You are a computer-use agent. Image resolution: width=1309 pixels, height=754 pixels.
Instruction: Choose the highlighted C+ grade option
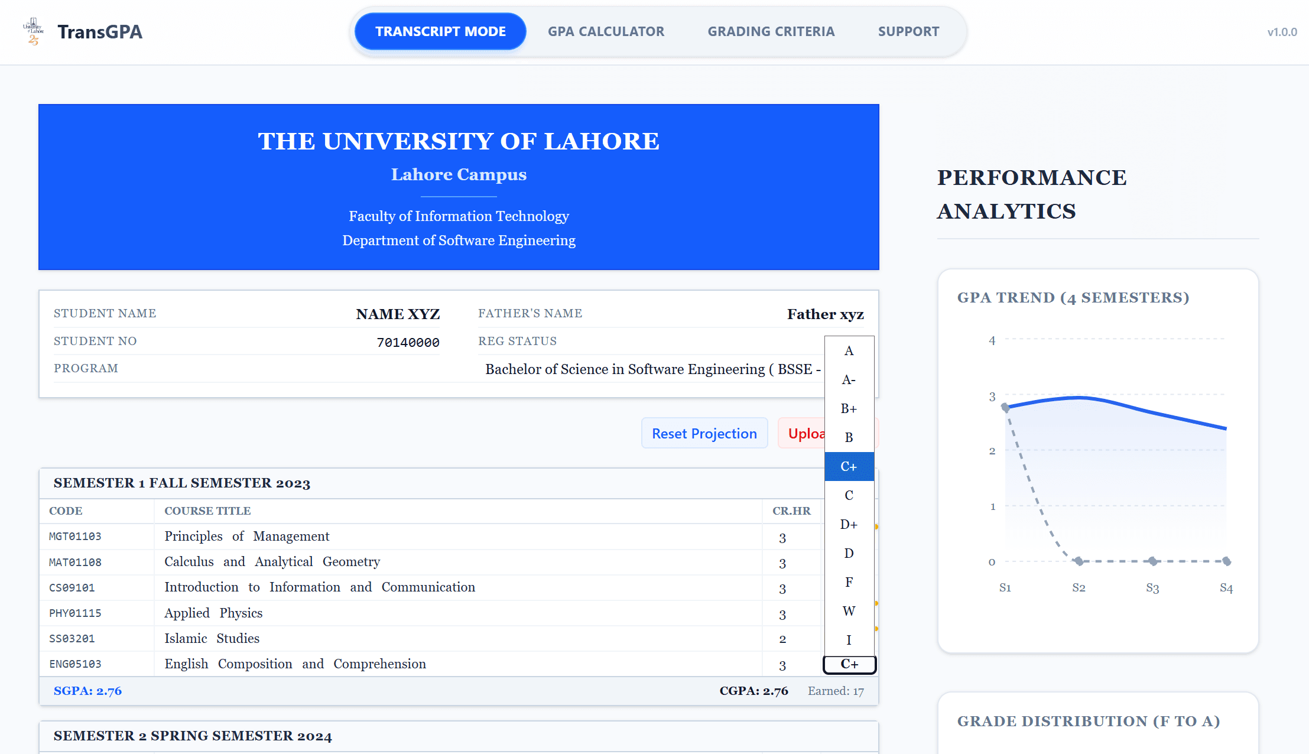[x=849, y=466]
